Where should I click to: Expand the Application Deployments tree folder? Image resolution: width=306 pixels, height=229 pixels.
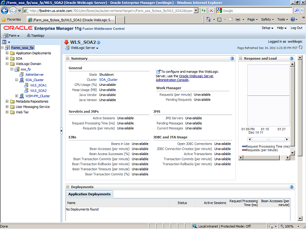click(7, 53)
